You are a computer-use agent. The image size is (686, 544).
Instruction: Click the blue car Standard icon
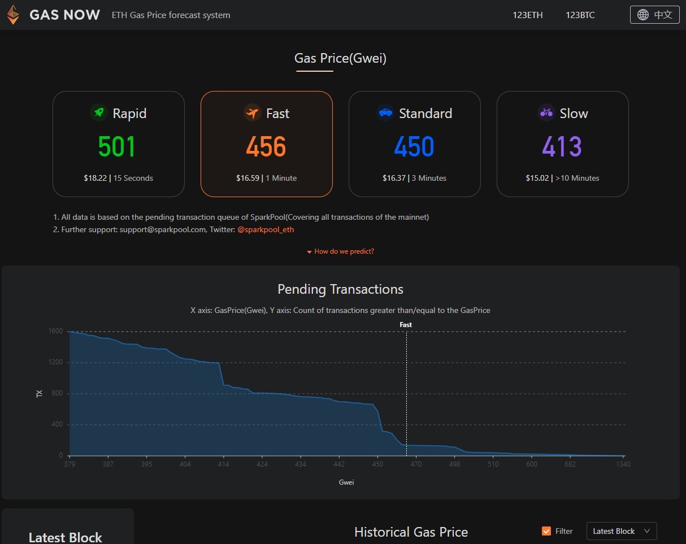click(x=385, y=113)
